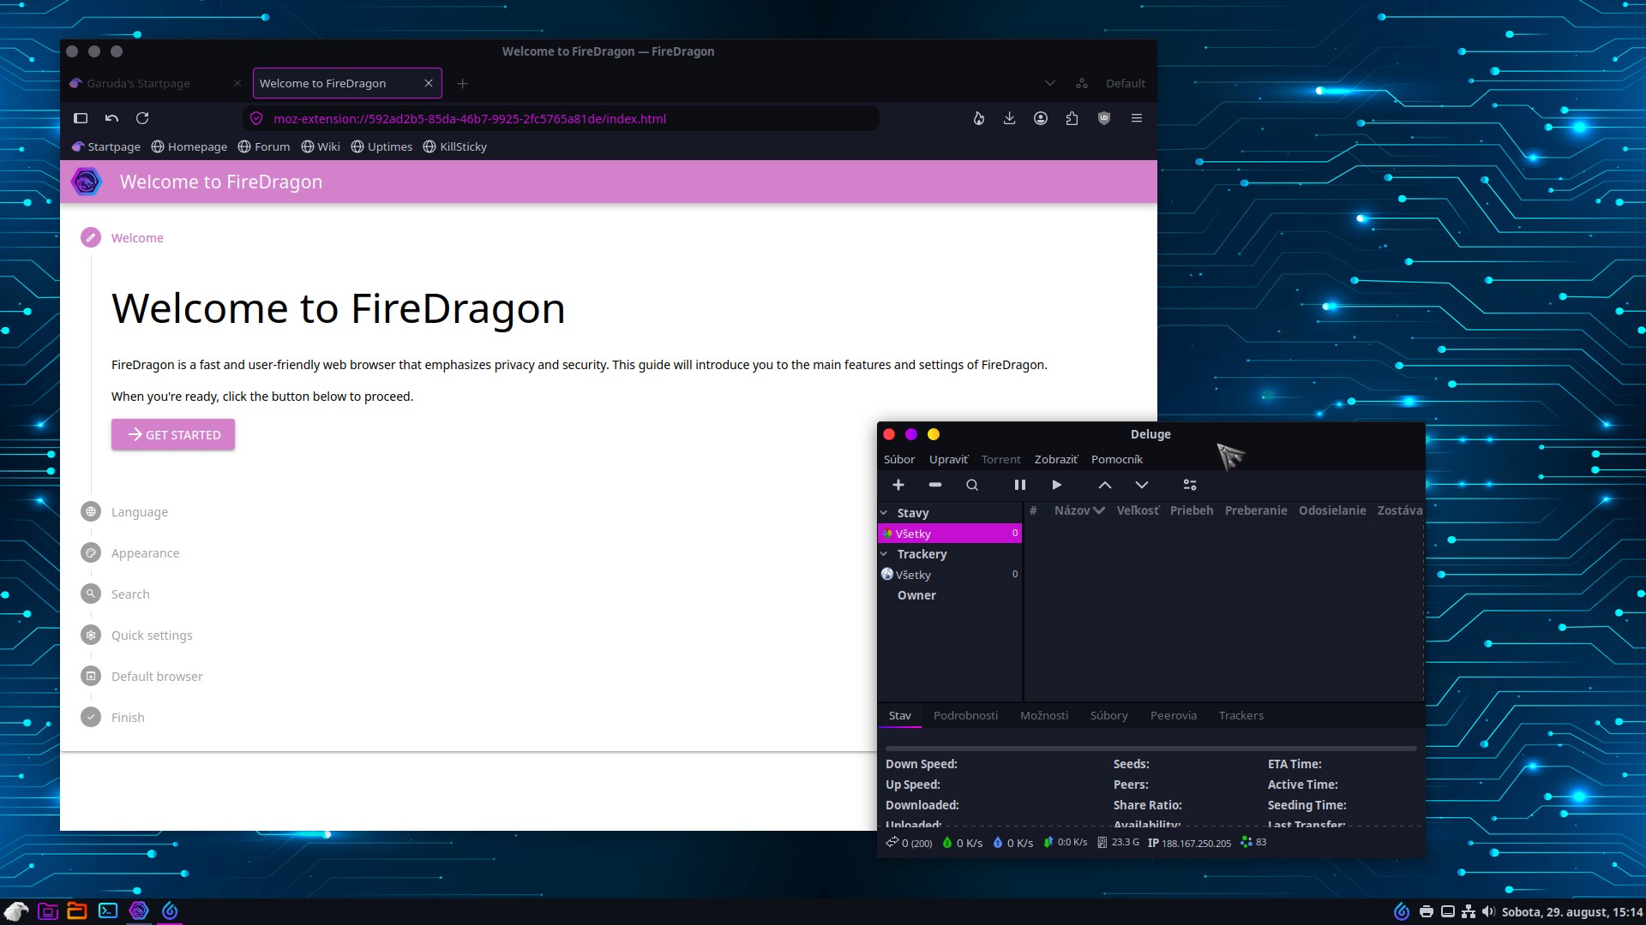
Task: Switch to the Trackers tab in Deluge
Action: pos(1241,716)
